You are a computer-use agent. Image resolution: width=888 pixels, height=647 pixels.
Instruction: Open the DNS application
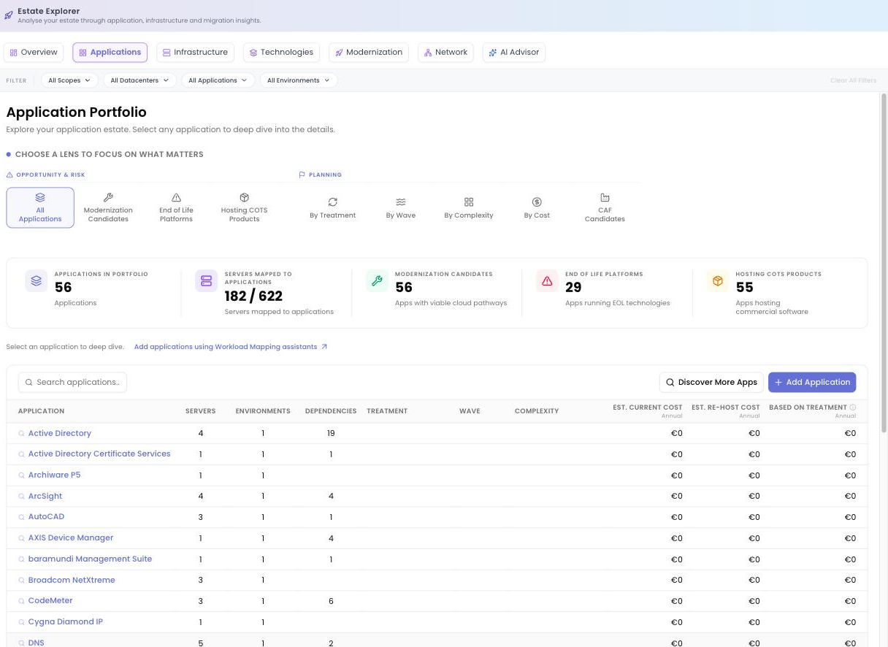36,643
